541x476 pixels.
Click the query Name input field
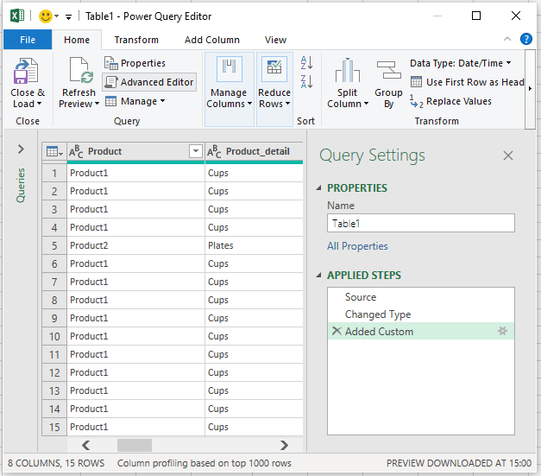click(x=420, y=223)
